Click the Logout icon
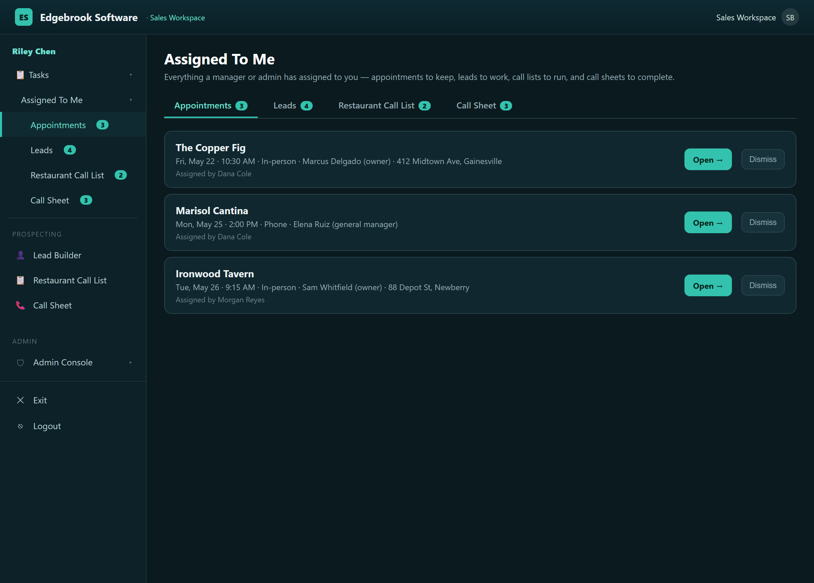 (x=20, y=426)
